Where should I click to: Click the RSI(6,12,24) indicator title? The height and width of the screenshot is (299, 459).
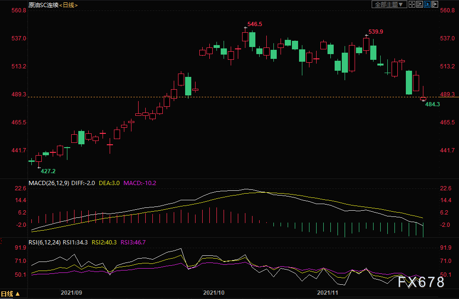coord(45,243)
